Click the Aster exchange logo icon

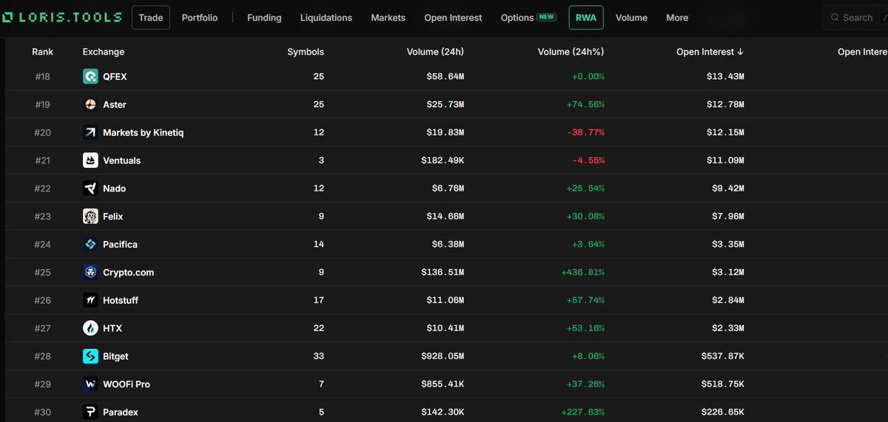[x=90, y=104]
